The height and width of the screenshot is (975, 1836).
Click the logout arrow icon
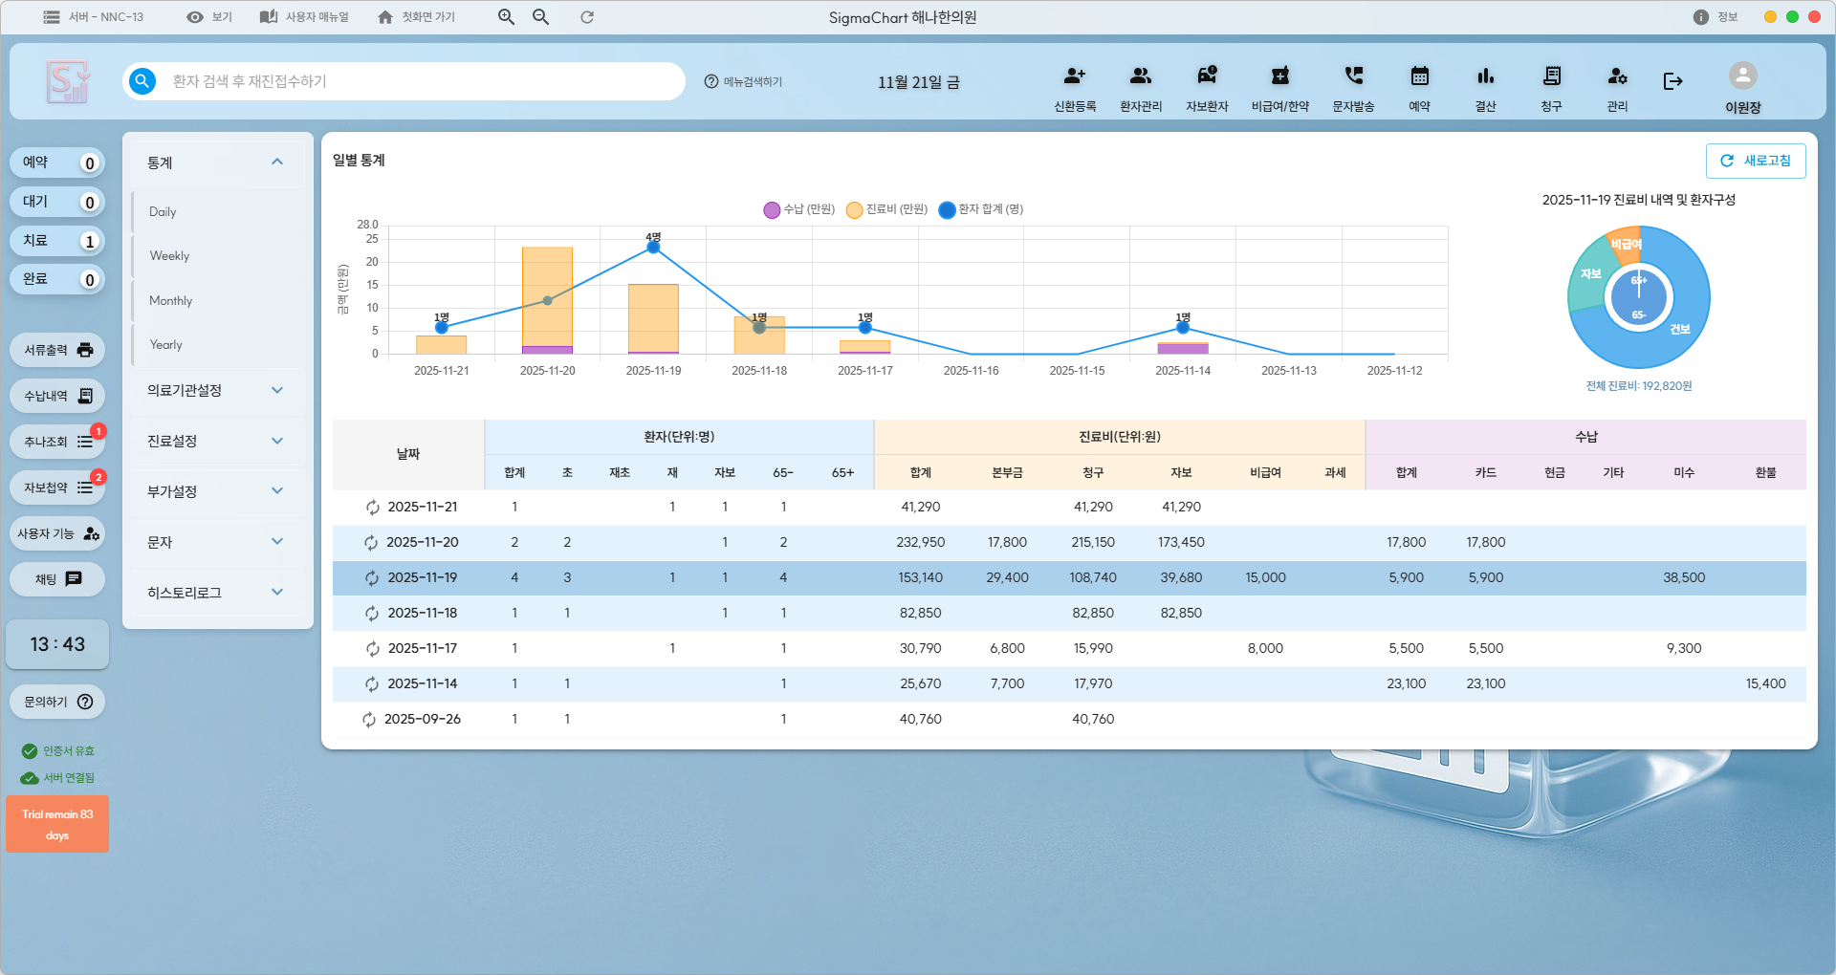point(1672,81)
